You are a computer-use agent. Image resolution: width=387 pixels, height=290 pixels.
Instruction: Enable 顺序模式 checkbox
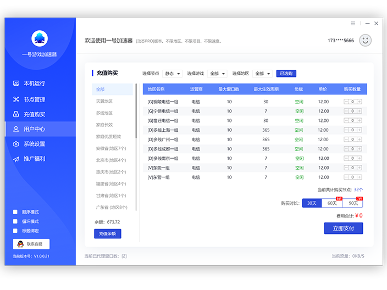pos(15,212)
